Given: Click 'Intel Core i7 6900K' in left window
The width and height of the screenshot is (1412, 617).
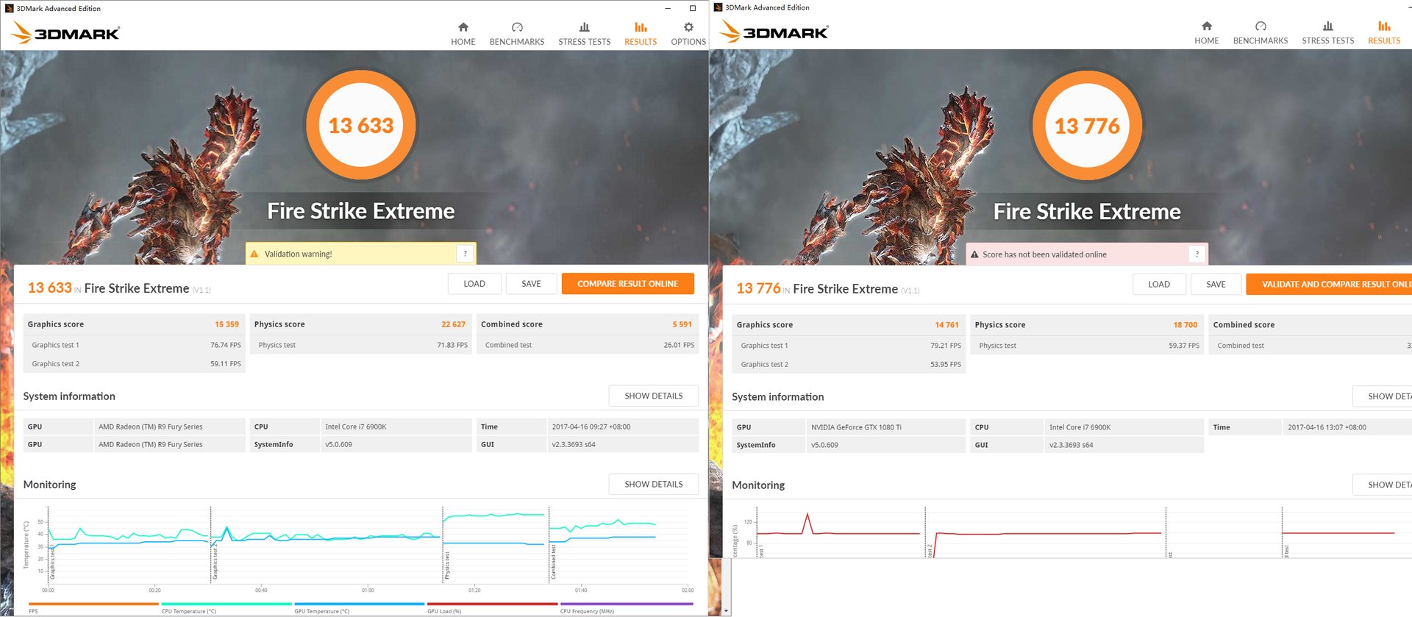Looking at the screenshot, I should [356, 427].
